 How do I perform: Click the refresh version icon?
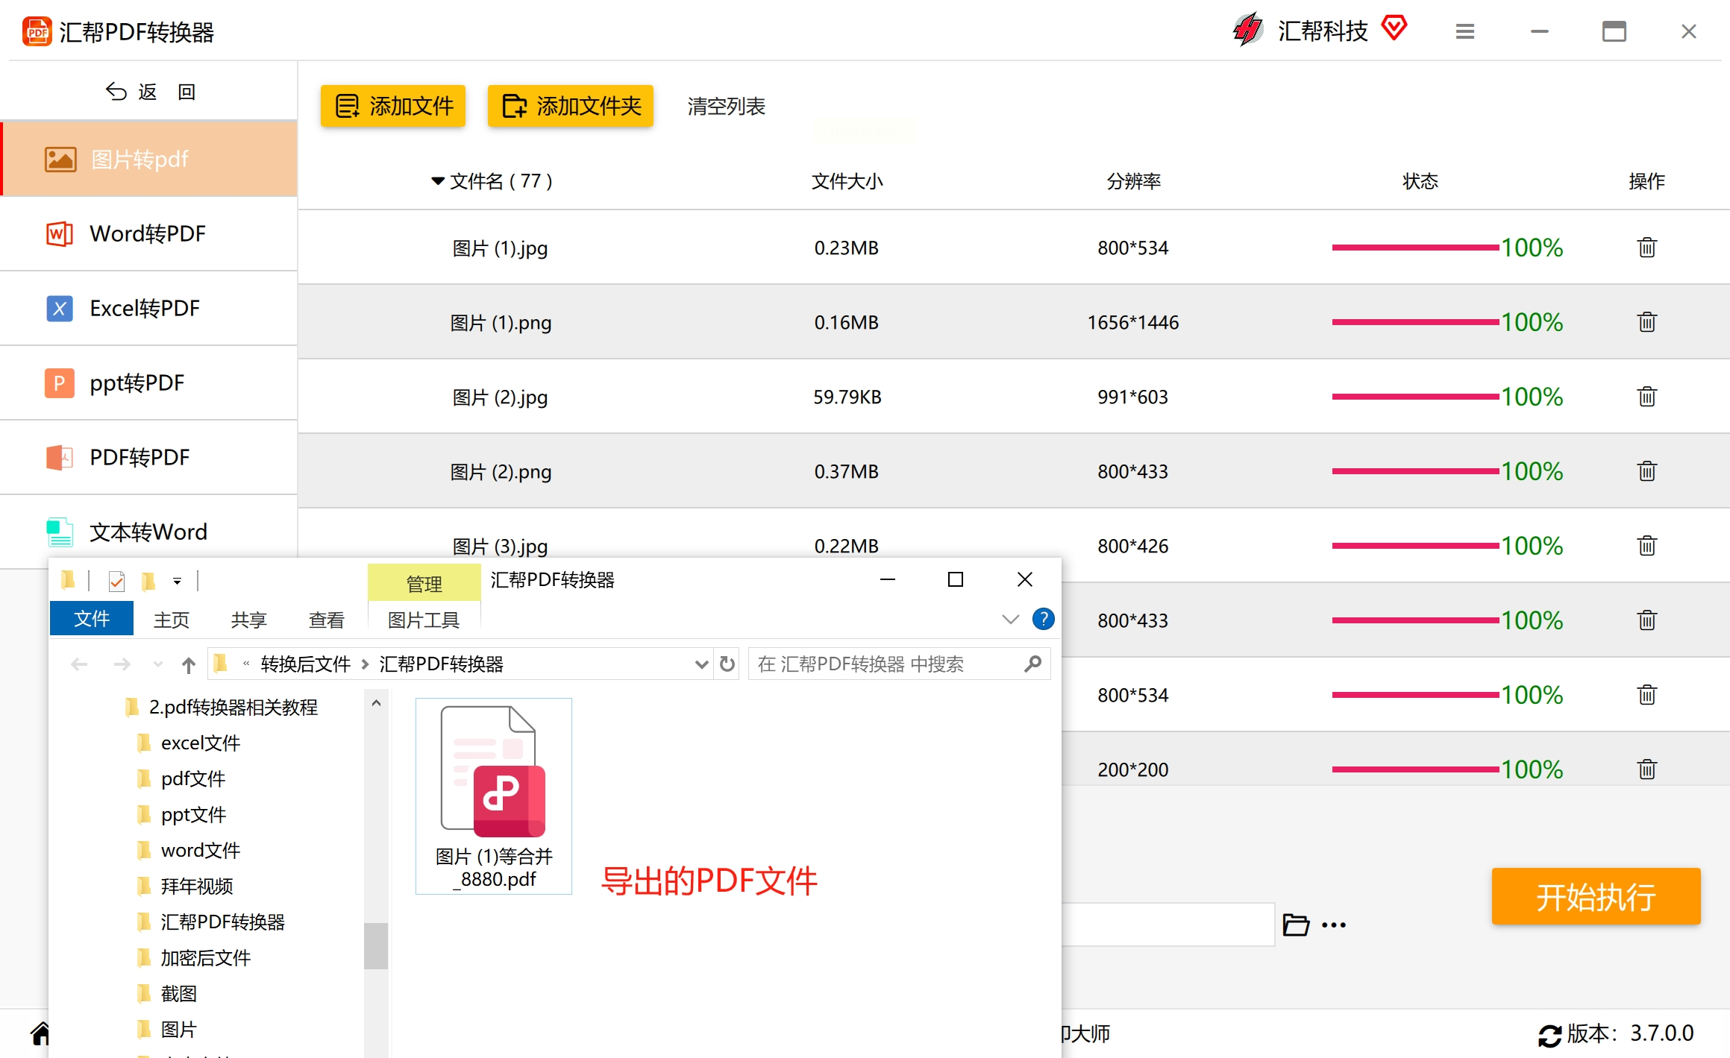point(1549,1035)
